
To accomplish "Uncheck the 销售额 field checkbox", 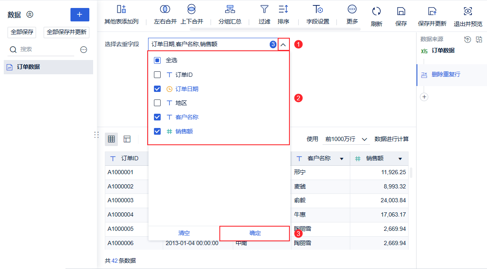I will (157, 131).
